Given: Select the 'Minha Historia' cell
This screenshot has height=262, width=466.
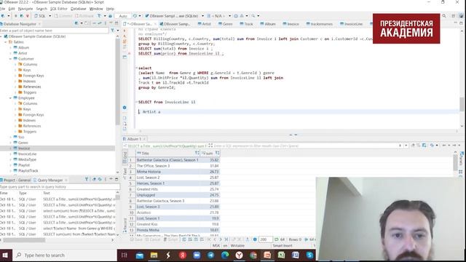Looking at the screenshot, I should coord(168,172).
